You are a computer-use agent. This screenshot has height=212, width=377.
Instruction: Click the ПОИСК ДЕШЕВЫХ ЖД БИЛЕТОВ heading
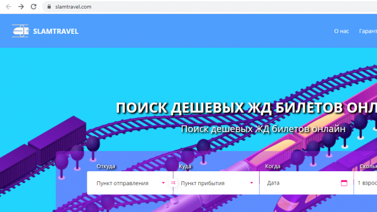[x=247, y=108]
